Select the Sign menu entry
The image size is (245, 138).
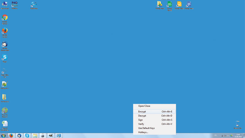(x=154, y=120)
